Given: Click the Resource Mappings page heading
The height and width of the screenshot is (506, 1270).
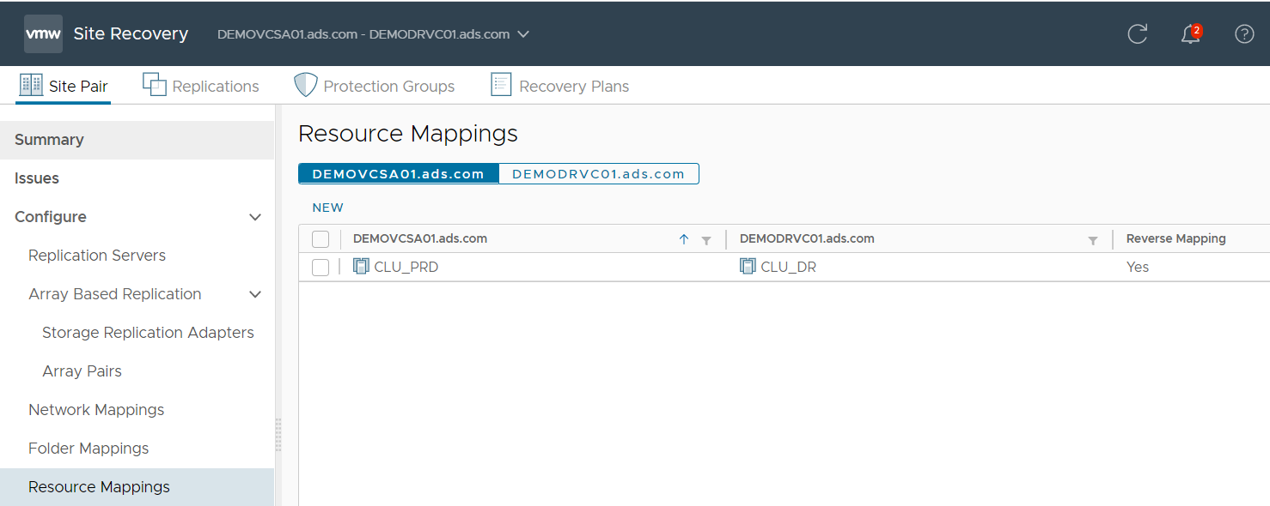Looking at the screenshot, I should coord(408,134).
